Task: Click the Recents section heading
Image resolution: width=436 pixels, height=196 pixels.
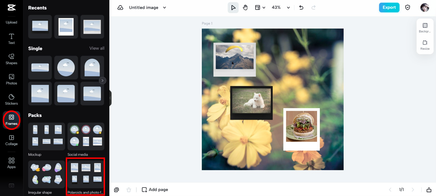Action: coord(37,7)
